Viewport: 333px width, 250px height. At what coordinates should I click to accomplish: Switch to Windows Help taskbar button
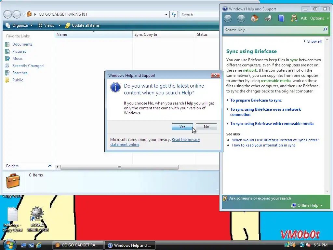(x=130, y=245)
